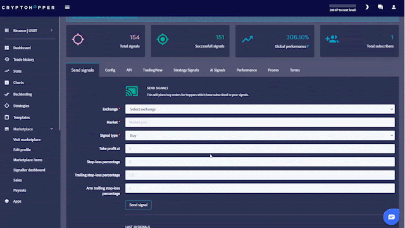Click the 154 Total signals value
Screen dimensions: 405x228
point(135,37)
